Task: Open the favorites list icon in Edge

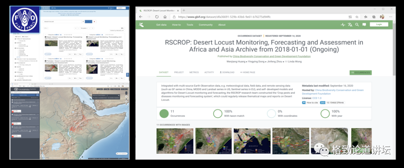Action: pyautogui.click(x=365, y=17)
